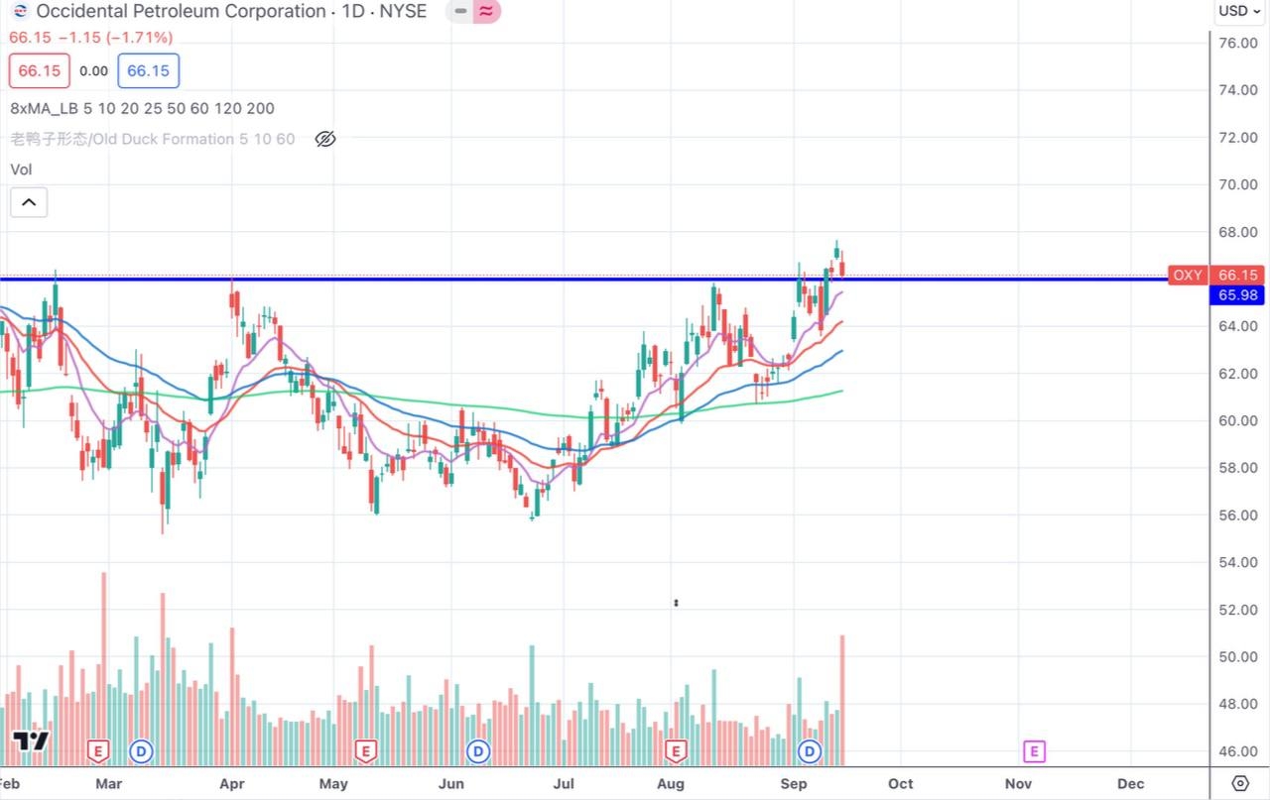This screenshot has height=800, width=1270.
Task: Open chart settings via the gear icon
Action: tap(1239, 783)
